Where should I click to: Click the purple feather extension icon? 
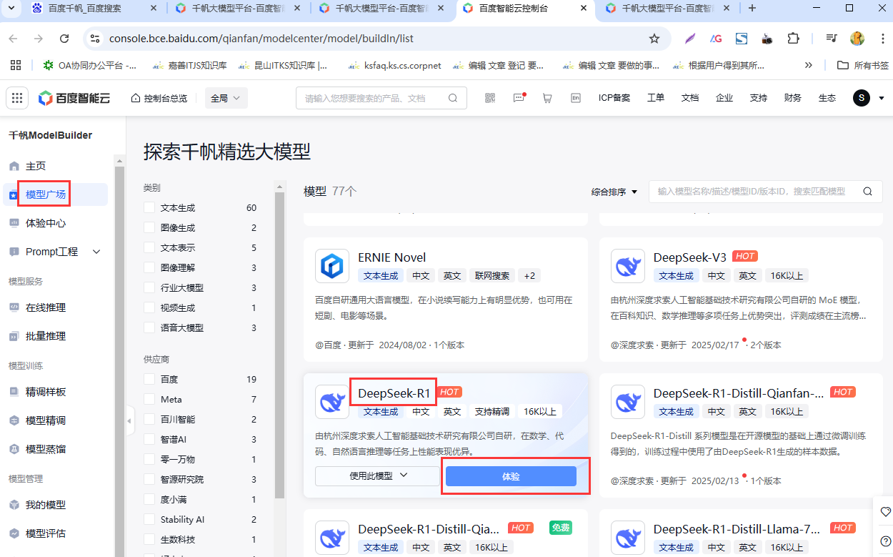pos(690,39)
